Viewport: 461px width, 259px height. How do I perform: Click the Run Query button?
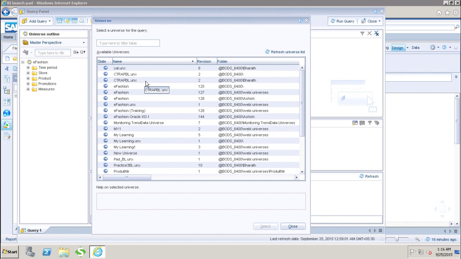coord(342,21)
